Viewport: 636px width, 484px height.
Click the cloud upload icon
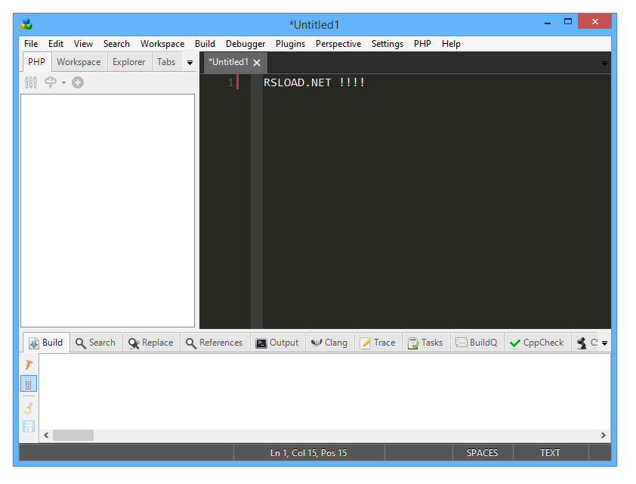[x=51, y=82]
